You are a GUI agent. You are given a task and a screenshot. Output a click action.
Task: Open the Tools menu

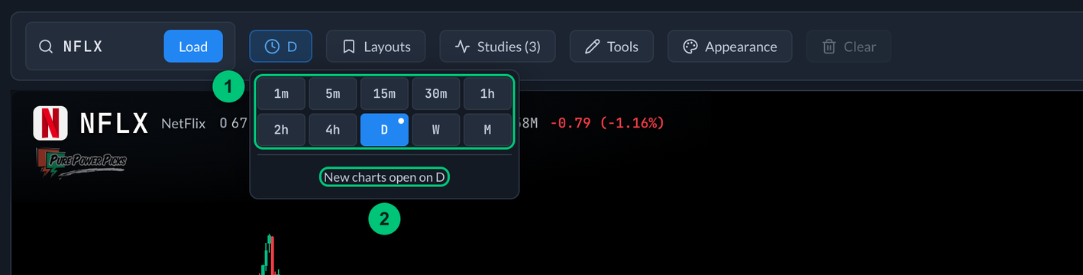611,47
